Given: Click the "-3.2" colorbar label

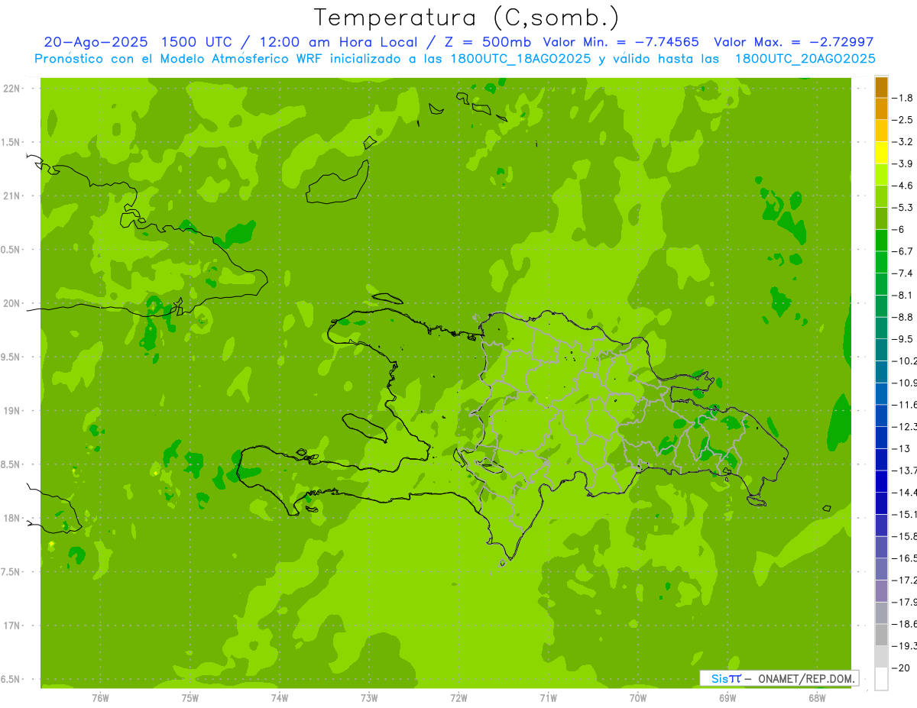Looking at the screenshot, I should point(903,142).
